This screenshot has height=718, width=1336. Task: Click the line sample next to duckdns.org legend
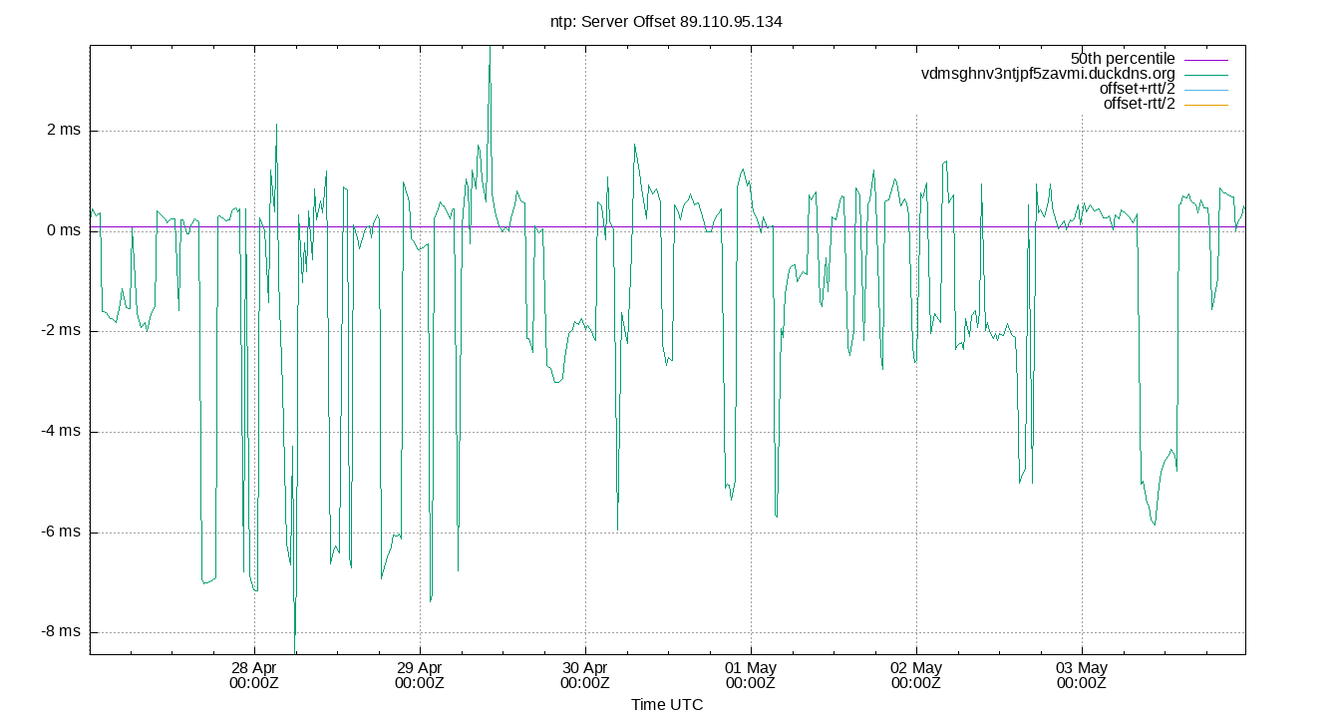click(x=1205, y=74)
